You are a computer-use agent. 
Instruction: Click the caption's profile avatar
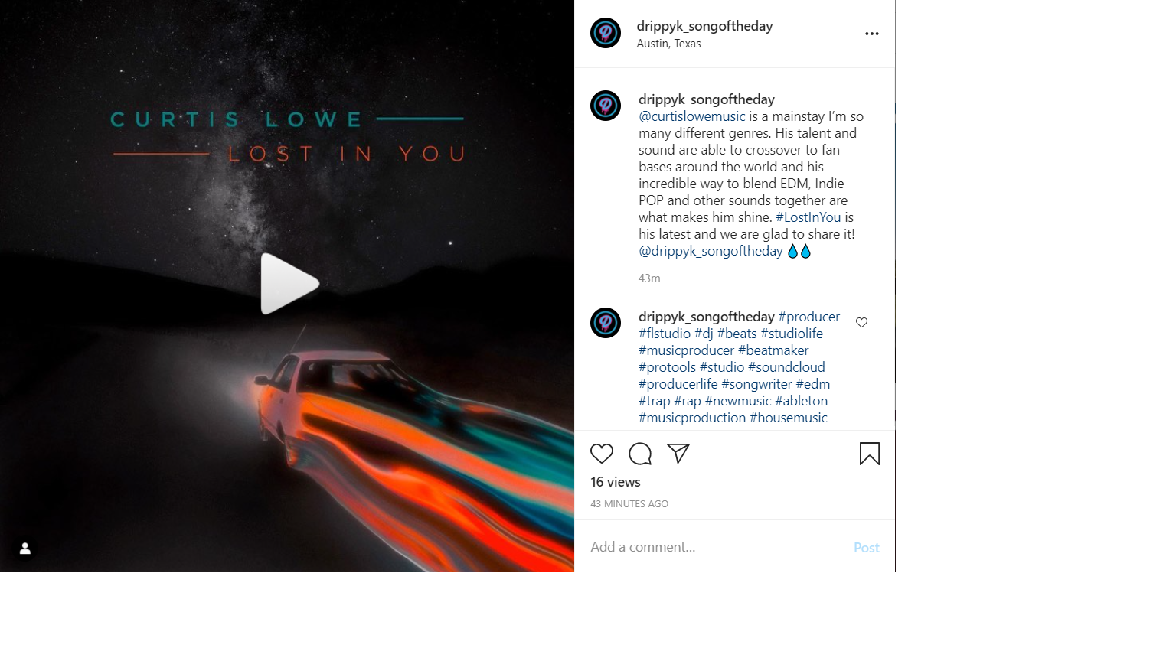pyautogui.click(x=606, y=106)
